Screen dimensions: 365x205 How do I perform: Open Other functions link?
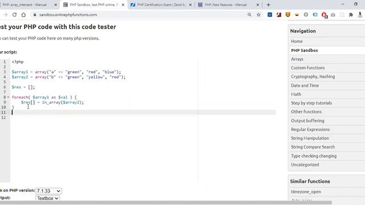pyautogui.click(x=306, y=112)
